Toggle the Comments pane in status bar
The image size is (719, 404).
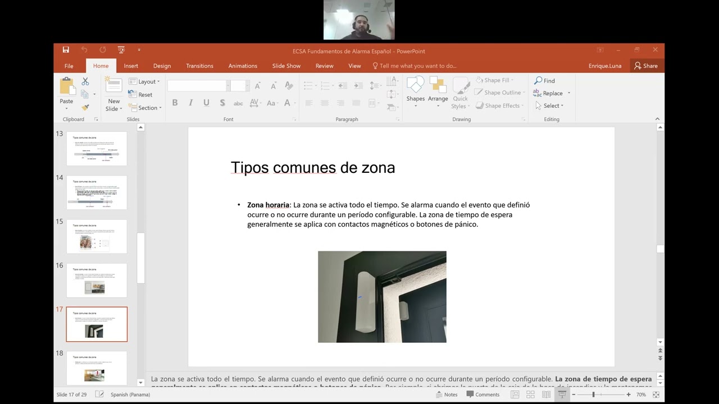coord(483,394)
